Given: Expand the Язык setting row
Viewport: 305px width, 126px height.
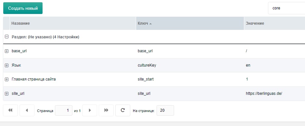Looking at the screenshot, I should click(6, 65).
